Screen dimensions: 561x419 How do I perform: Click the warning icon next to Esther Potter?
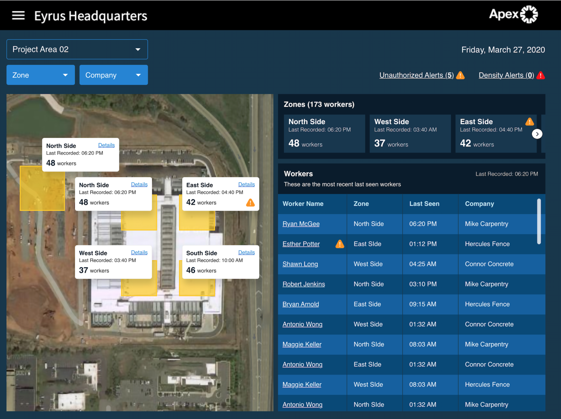point(340,244)
